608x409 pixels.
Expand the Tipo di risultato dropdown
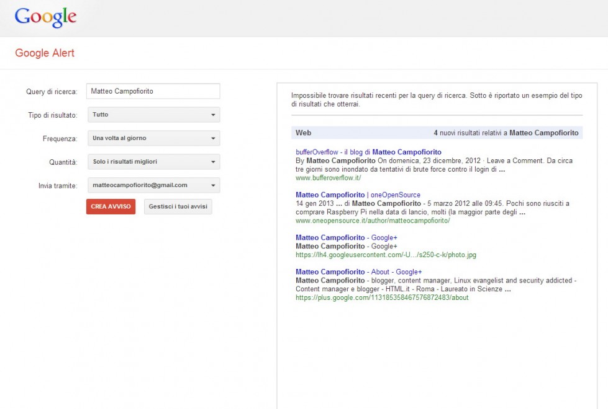point(154,115)
